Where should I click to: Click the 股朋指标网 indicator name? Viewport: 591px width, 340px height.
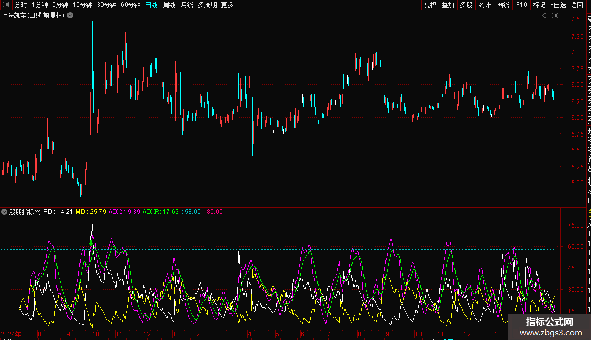25,212
